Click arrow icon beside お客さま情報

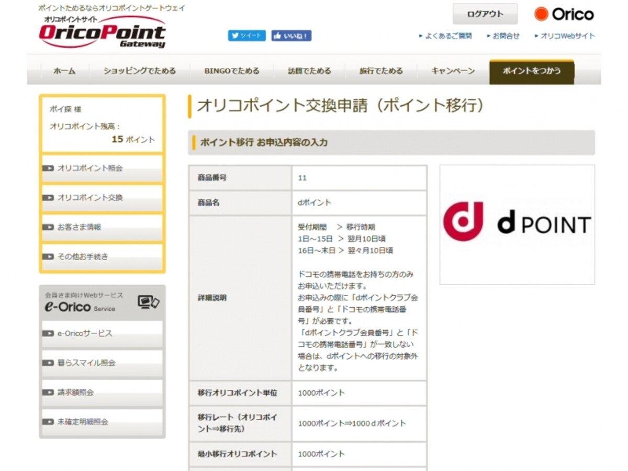tap(48, 227)
